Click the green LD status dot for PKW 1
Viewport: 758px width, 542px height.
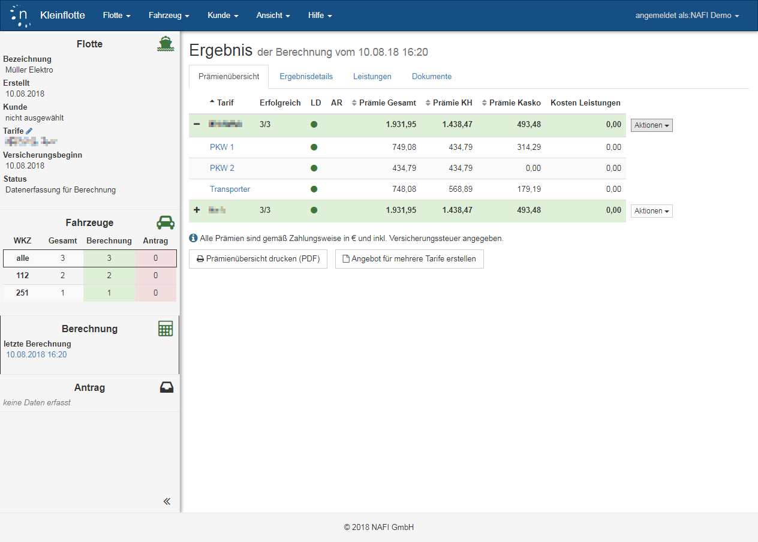(x=314, y=147)
